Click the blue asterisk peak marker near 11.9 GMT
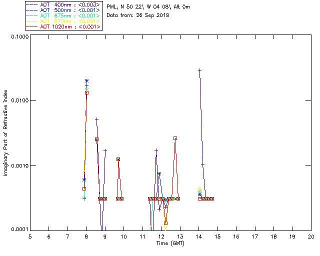 click(x=159, y=173)
